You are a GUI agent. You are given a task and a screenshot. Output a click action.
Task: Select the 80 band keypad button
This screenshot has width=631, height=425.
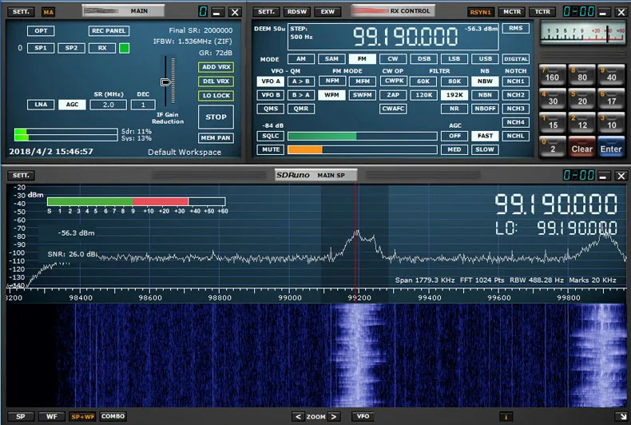click(x=582, y=75)
